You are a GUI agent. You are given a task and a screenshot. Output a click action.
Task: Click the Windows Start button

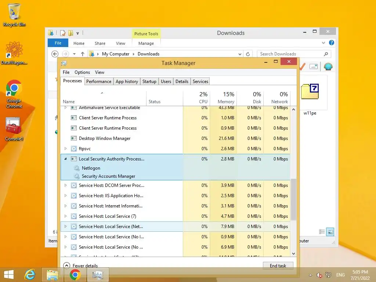pos(9,275)
